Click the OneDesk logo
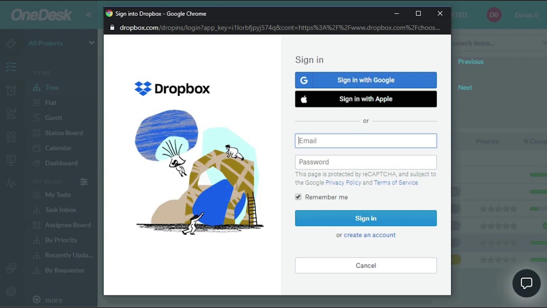Image resolution: width=547 pixels, height=308 pixels. pyautogui.click(x=41, y=15)
